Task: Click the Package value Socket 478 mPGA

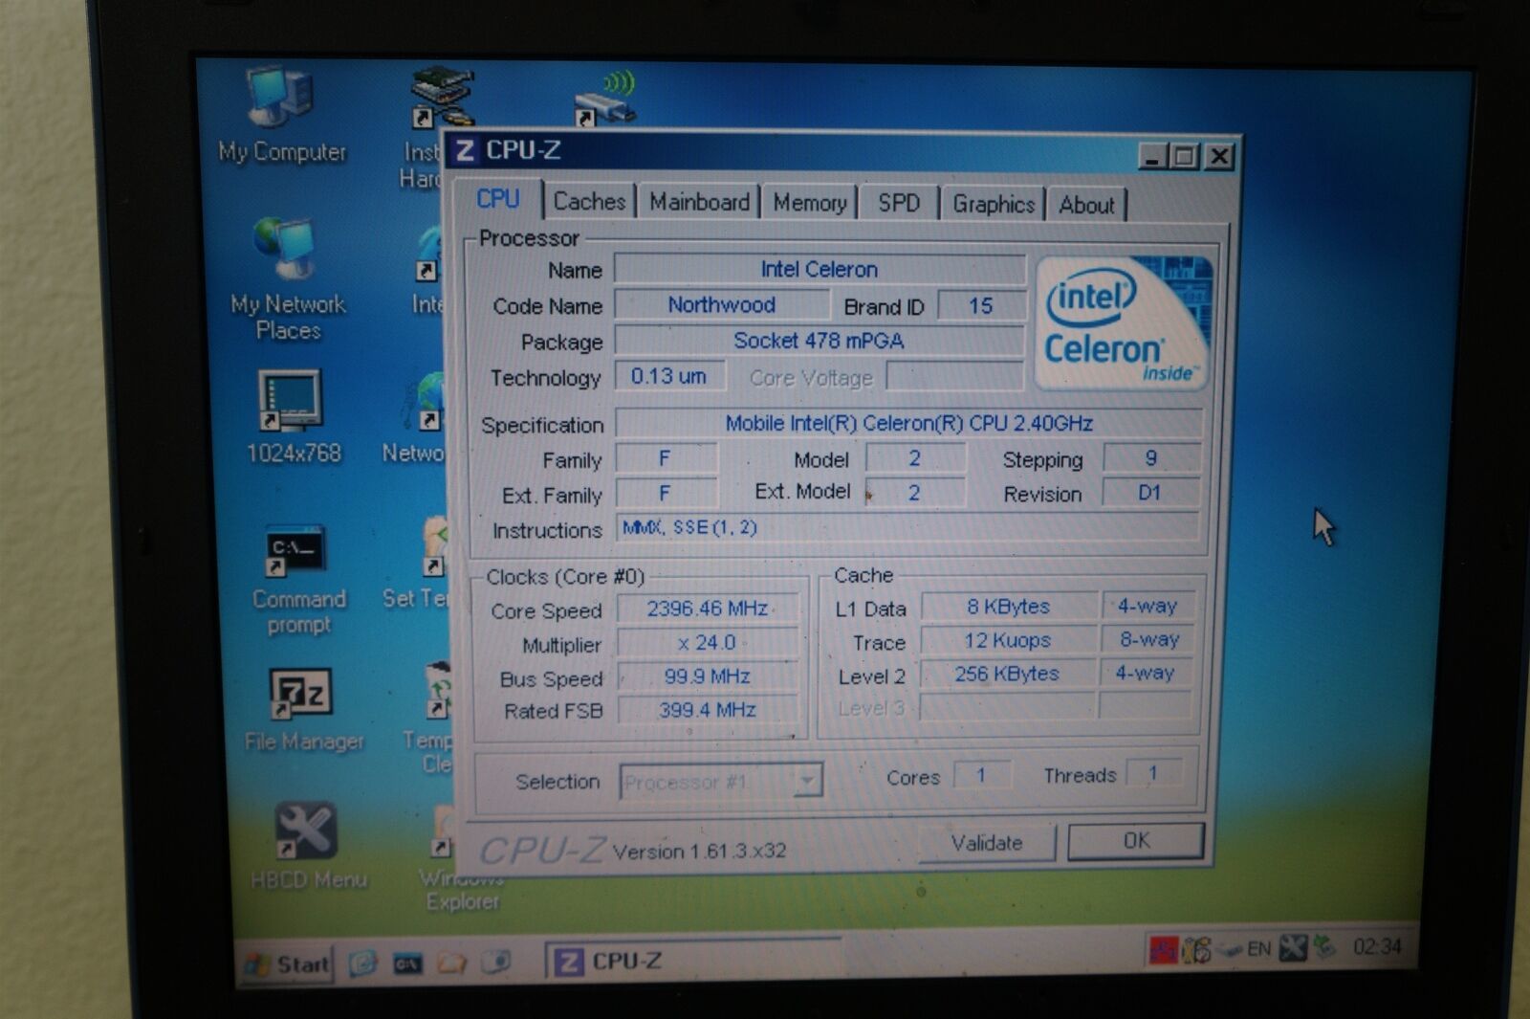Action: (x=820, y=341)
